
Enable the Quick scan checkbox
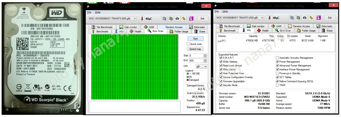coord(188,44)
